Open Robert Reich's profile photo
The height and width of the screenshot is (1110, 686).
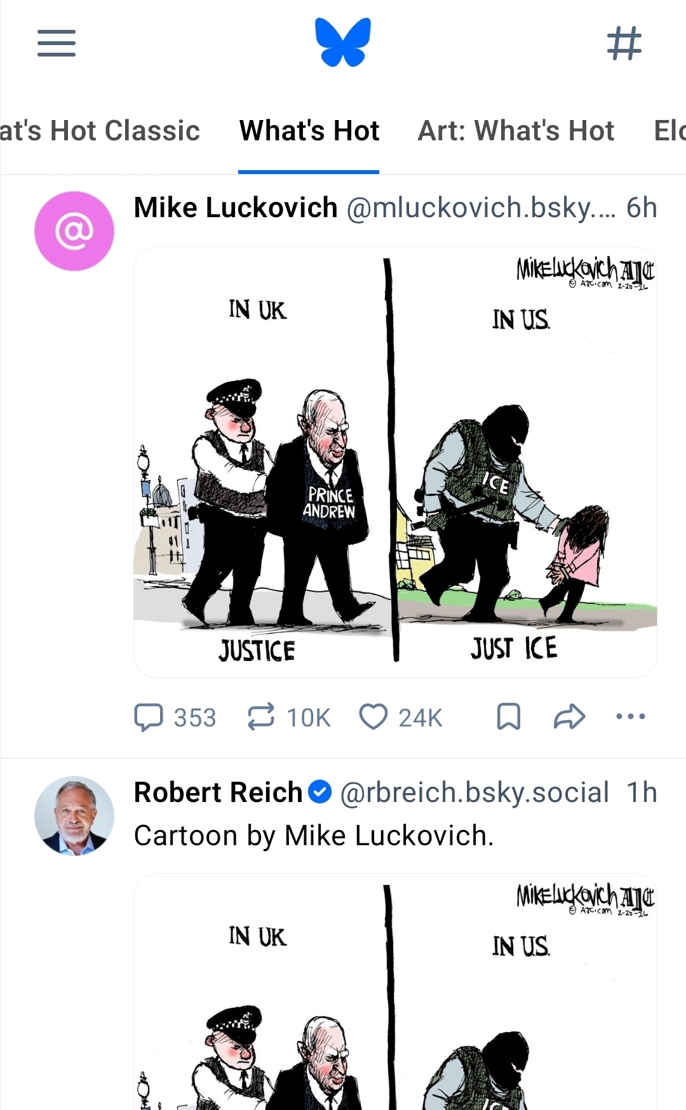pyautogui.click(x=74, y=816)
